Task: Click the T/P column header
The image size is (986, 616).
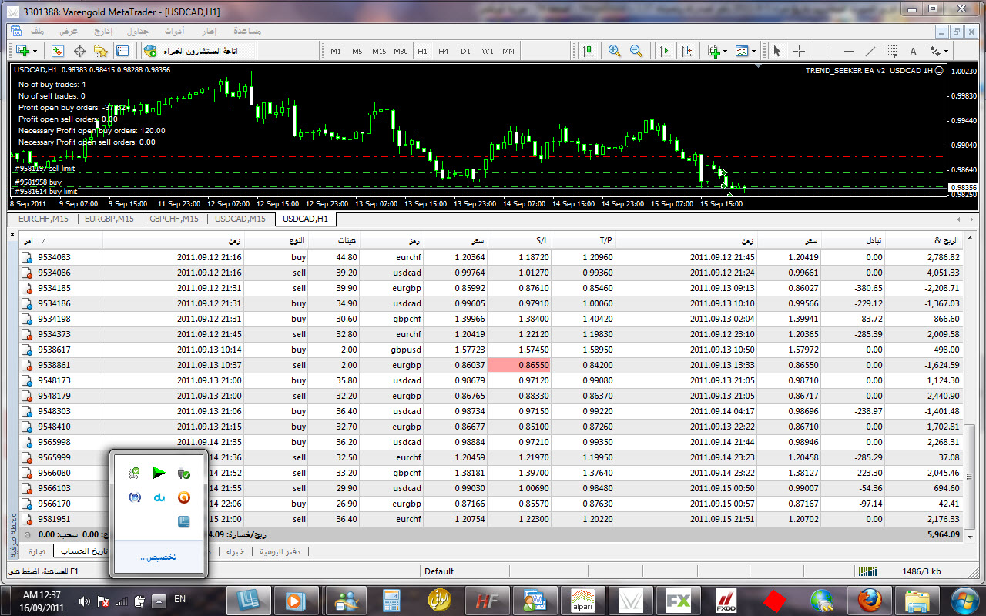Action: click(584, 241)
